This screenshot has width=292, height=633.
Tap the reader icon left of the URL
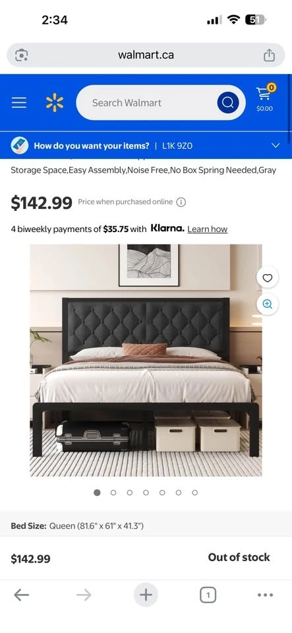coord(21,55)
